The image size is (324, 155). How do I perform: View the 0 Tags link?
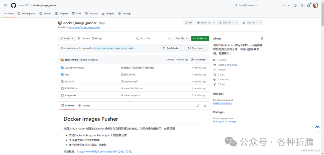[x=97, y=39]
